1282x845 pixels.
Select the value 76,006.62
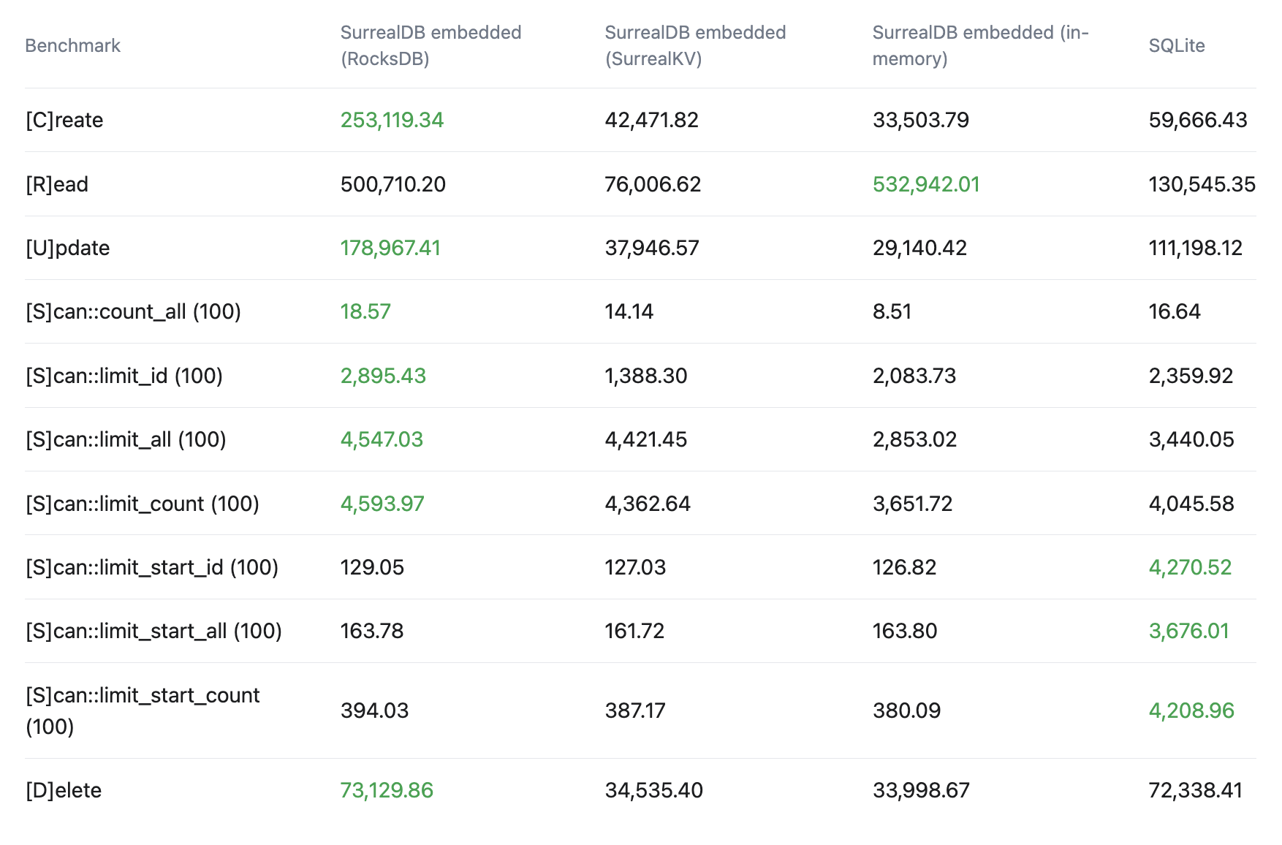tap(653, 184)
